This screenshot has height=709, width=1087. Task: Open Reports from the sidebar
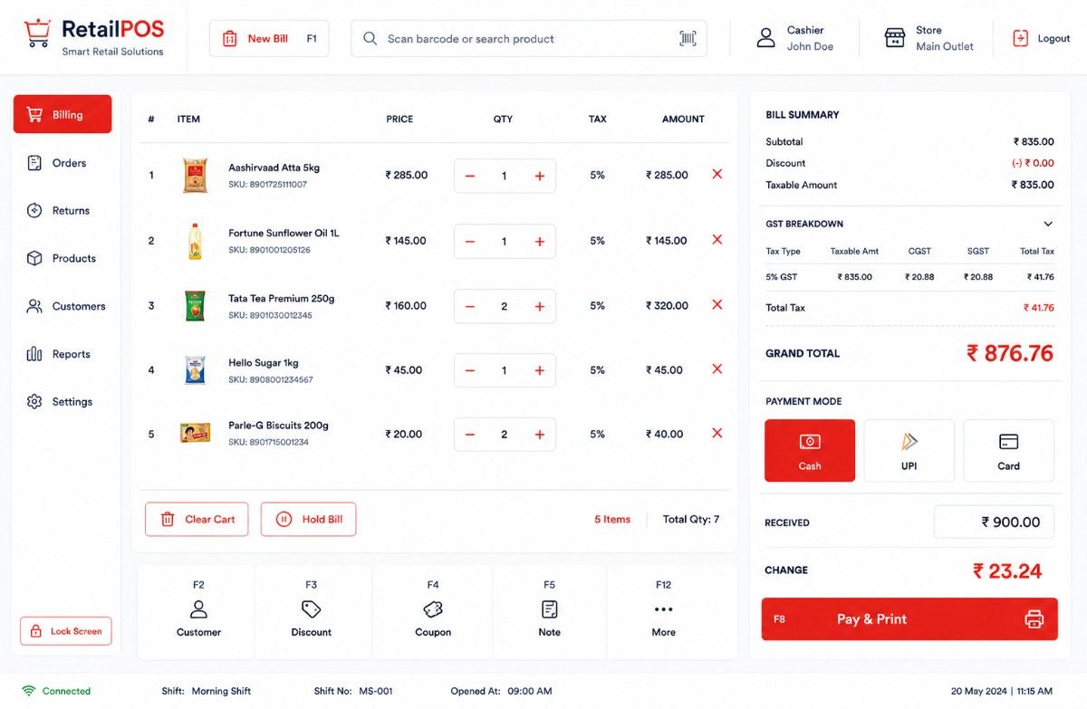coord(63,354)
